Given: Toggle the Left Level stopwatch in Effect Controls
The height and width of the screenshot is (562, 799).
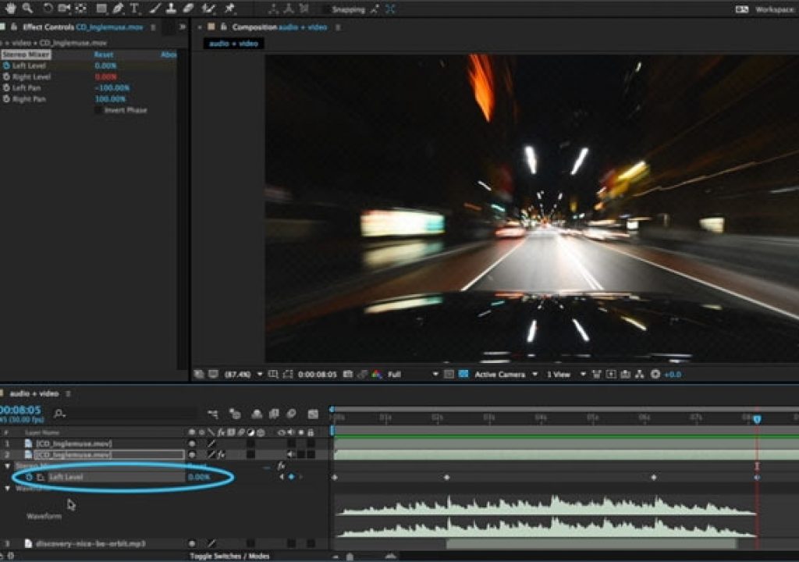Looking at the screenshot, I should point(6,66).
